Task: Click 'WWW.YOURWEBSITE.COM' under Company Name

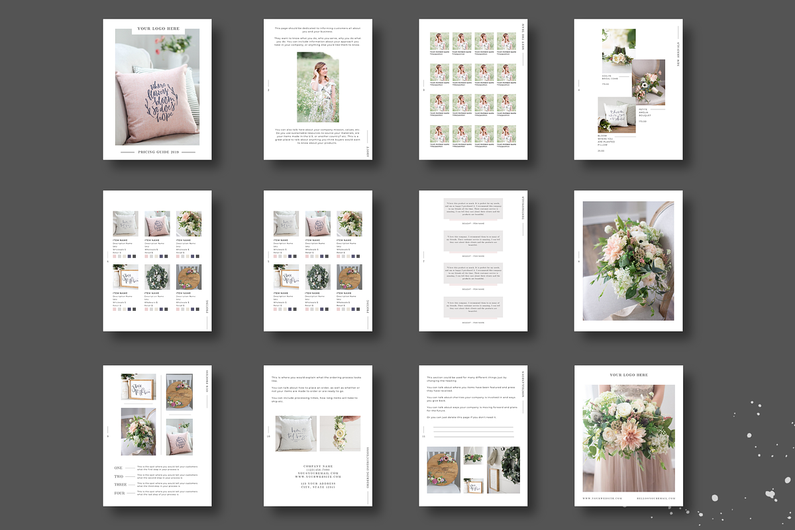Action: coord(318,476)
